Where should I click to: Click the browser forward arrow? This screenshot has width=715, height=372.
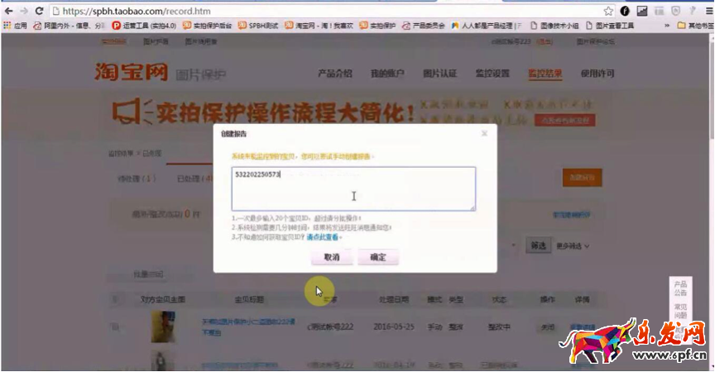[x=24, y=11]
